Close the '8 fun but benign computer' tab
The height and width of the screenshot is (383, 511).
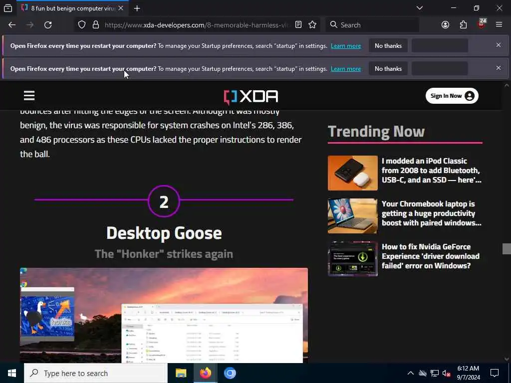[x=121, y=8]
